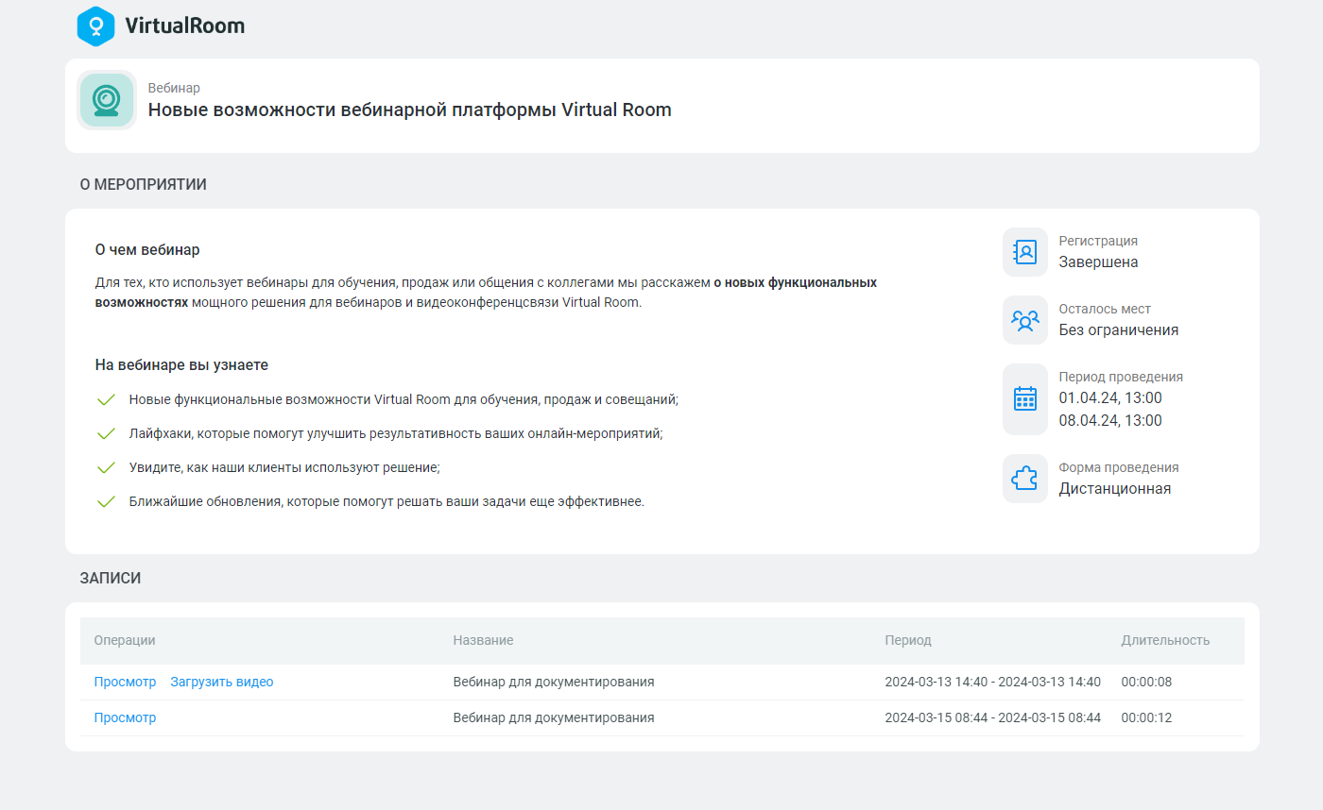This screenshot has height=810, width=1323.
Task: Click the 'Осталось мест' label
Action: point(1105,309)
